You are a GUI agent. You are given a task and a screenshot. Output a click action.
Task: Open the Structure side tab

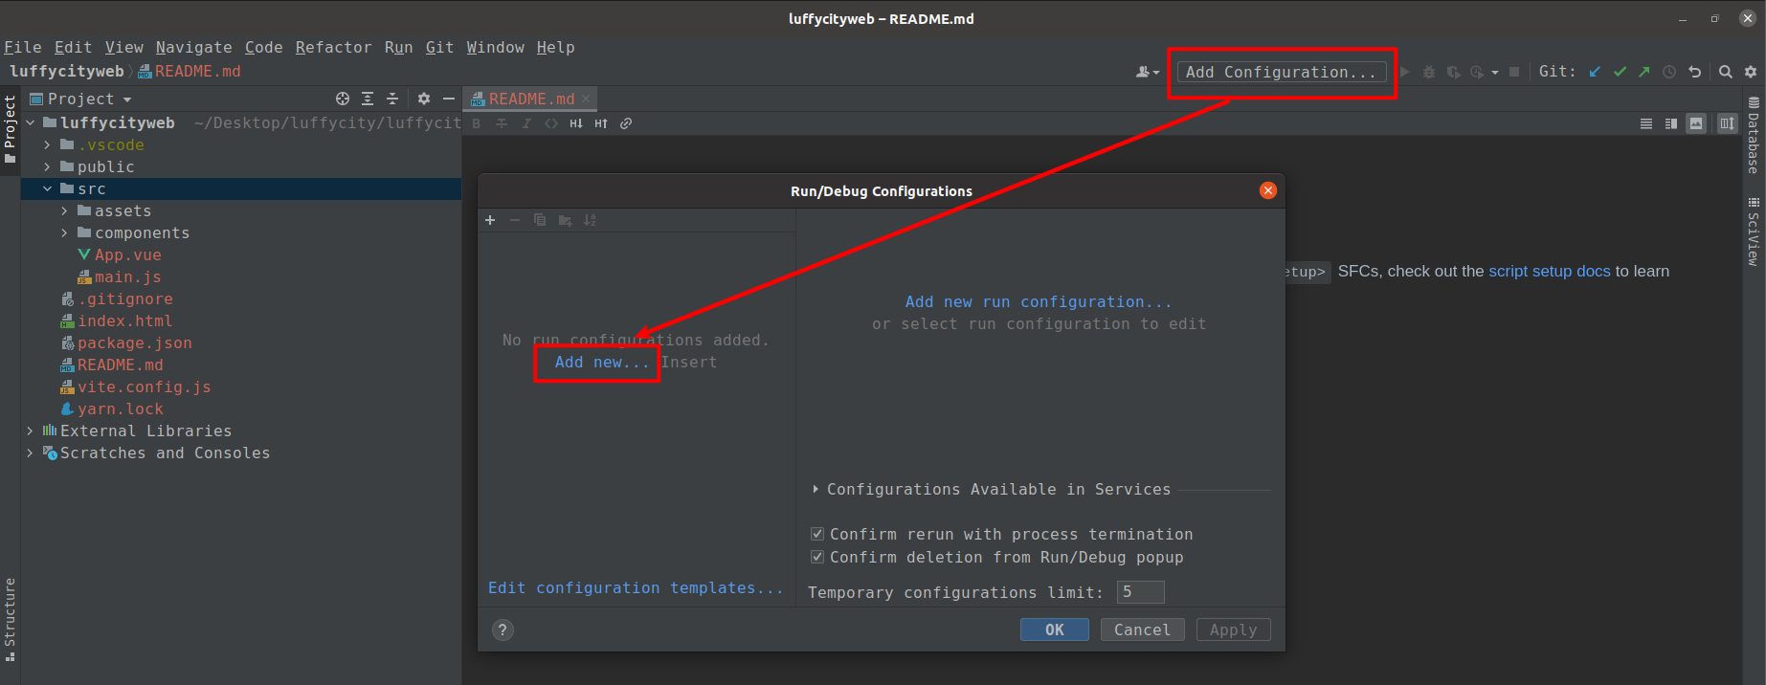click(10, 620)
